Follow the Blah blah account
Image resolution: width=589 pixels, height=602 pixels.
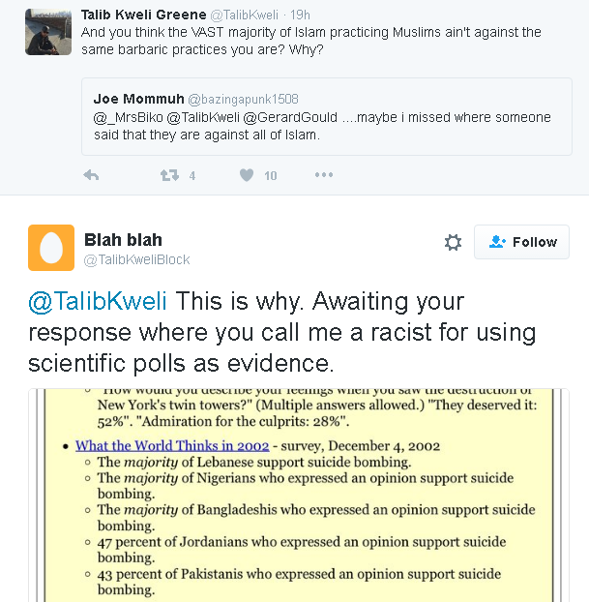(521, 242)
